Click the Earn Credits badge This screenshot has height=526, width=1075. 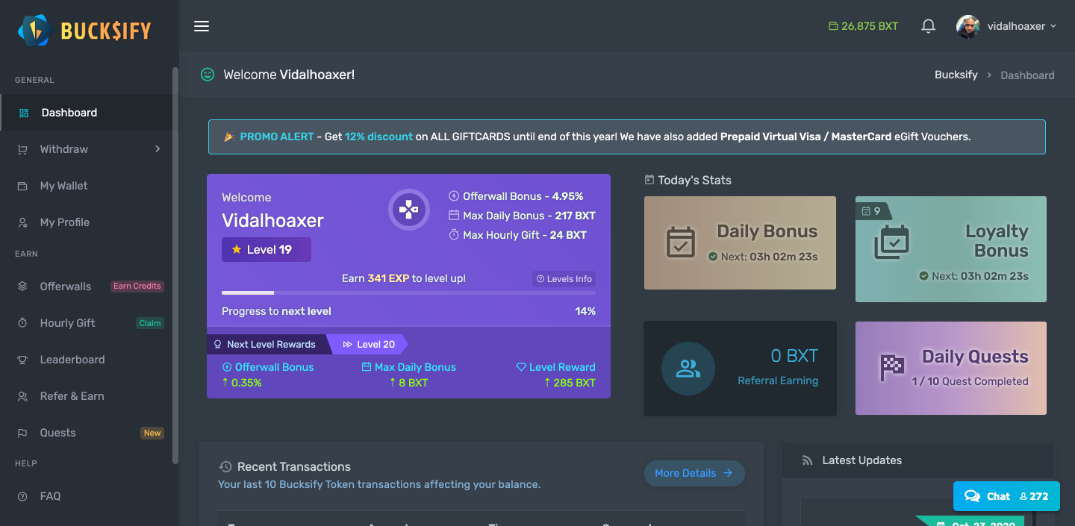[x=137, y=287]
